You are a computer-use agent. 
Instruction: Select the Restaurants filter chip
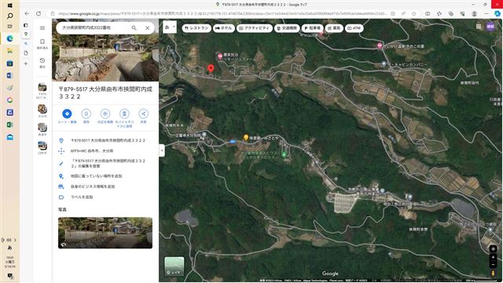[x=196, y=28]
